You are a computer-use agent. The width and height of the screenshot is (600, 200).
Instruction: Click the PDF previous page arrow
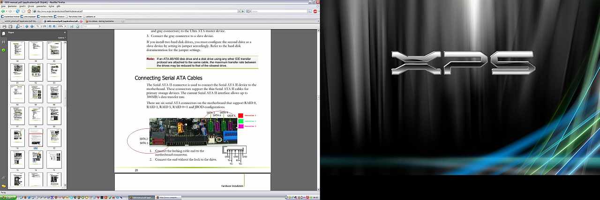pyautogui.click(x=27, y=26)
